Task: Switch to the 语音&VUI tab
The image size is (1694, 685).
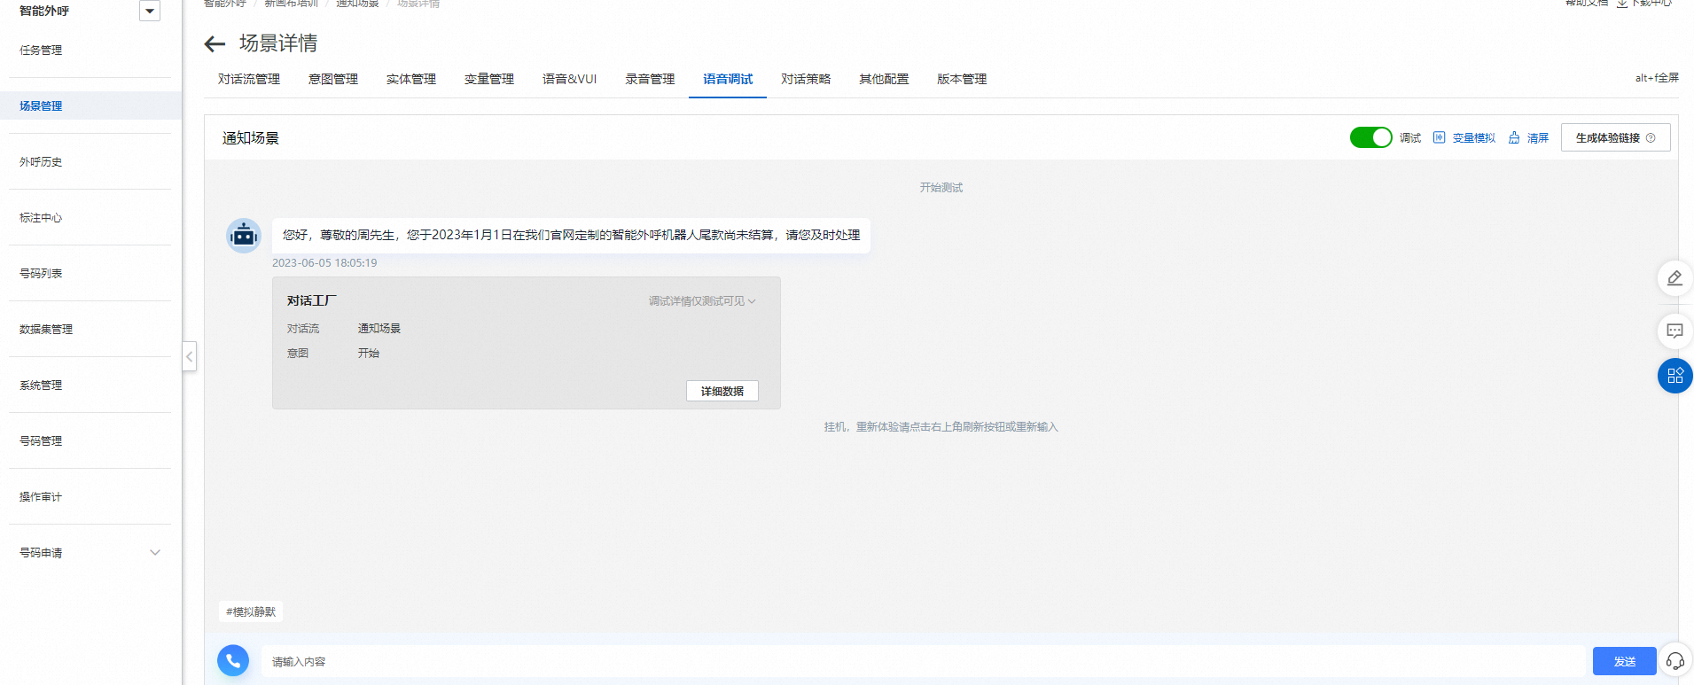Action: (569, 79)
